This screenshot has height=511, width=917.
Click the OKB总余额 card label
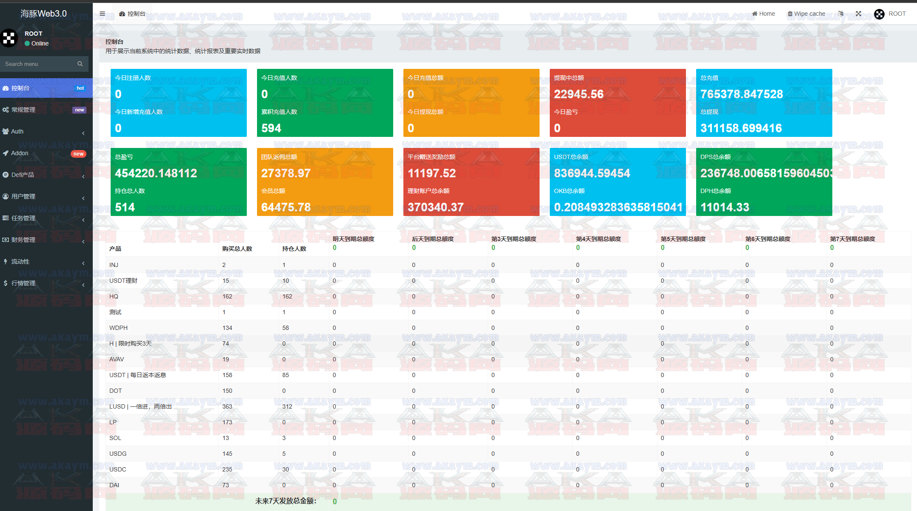pyautogui.click(x=569, y=191)
